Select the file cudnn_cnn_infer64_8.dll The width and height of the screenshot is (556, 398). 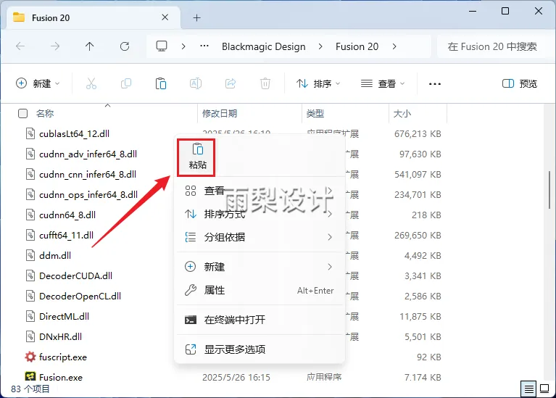(x=88, y=174)
